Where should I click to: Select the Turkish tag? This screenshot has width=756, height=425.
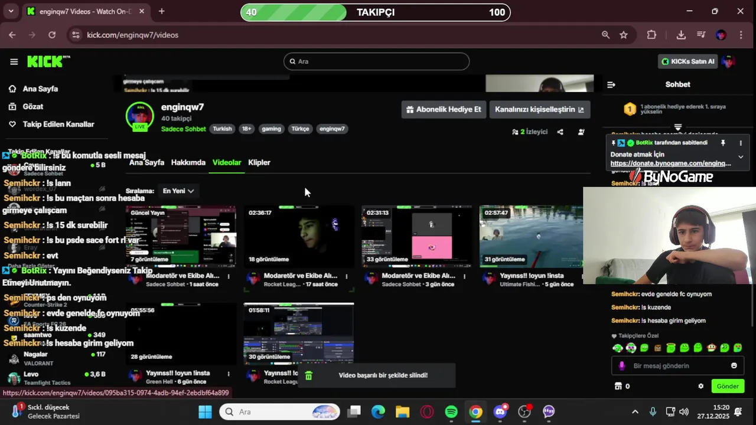point(222,129)
